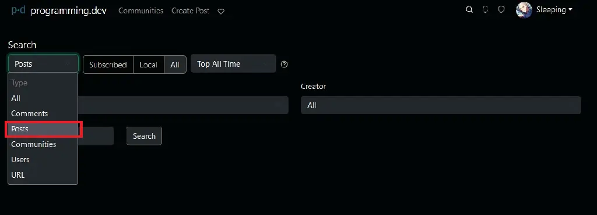The width and height of the screenshot is (597, 215).
Task: Open the Create Post link
Action: [x=191, y=10]
